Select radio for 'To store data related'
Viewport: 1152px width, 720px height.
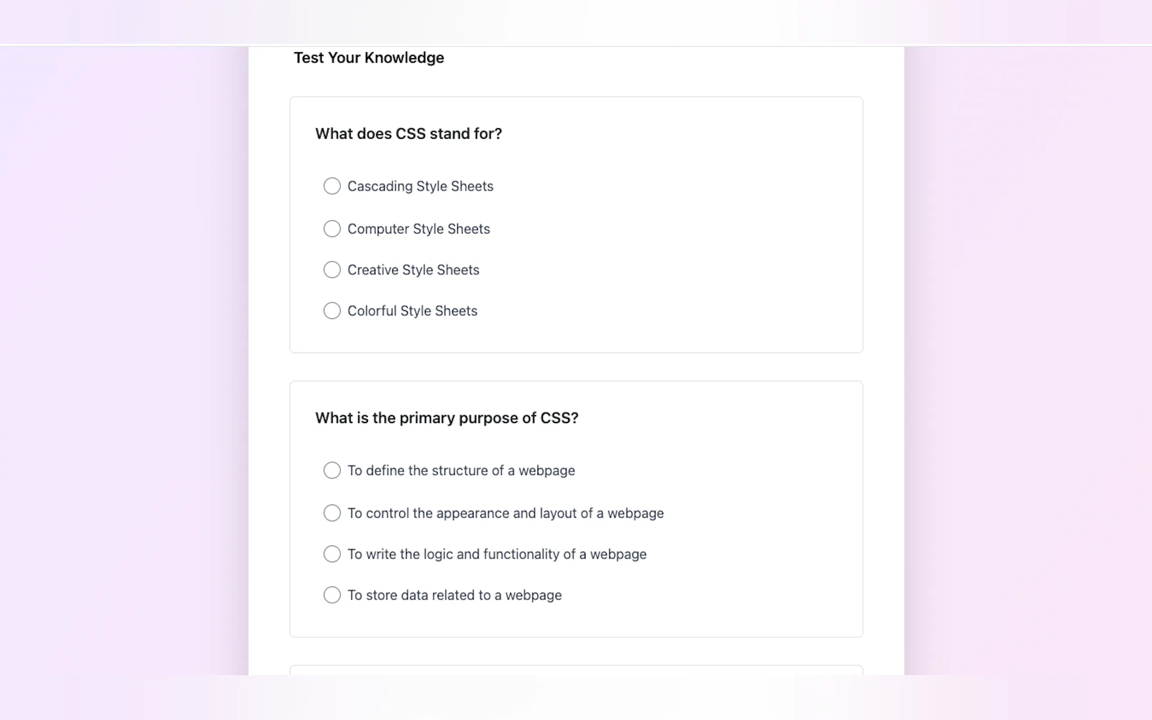(x=332, y=595)
